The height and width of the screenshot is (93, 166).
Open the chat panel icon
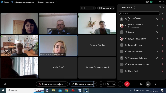point(155,84)
